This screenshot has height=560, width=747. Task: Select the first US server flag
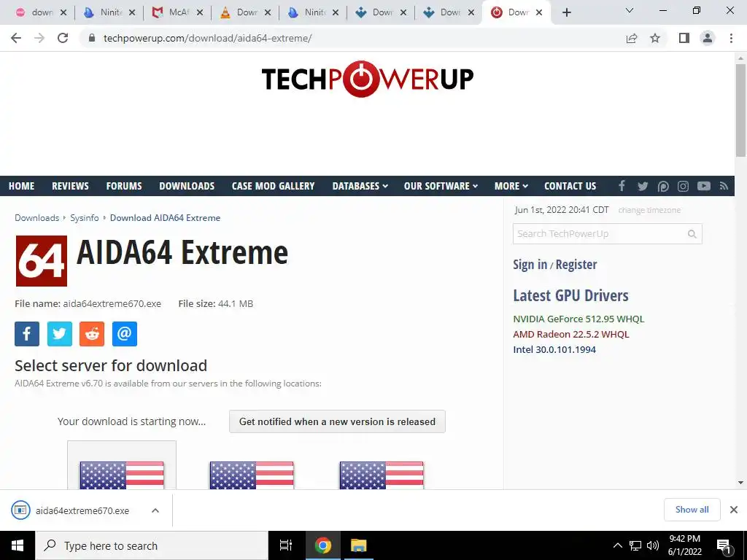pyautogui.click(x=122, y=475)
